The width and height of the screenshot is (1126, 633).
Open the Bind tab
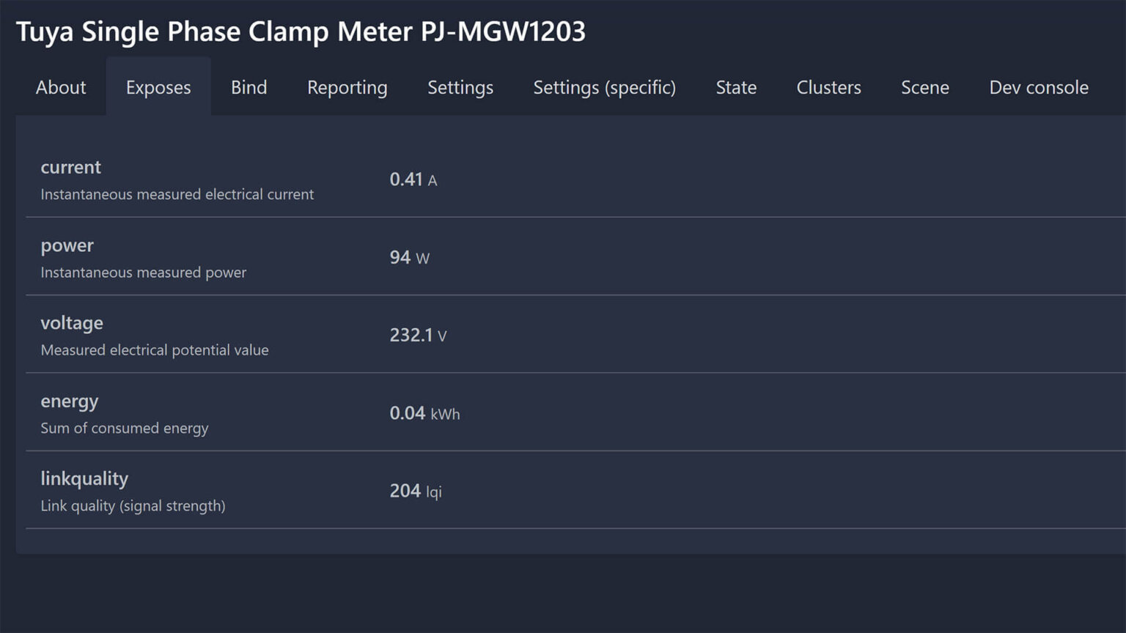[249, 87]
